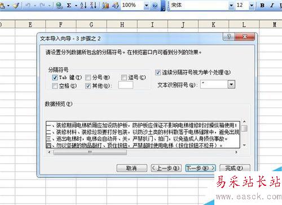Screen dimensions: 282x205
Task: Select column header G
Action: point(91,24)
